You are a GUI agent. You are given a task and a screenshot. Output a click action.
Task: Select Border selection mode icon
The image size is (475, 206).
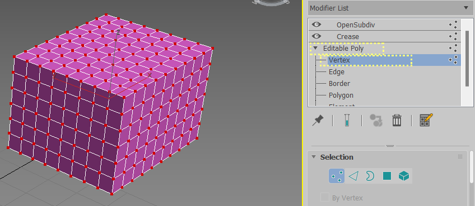click(x=370, y=176)
